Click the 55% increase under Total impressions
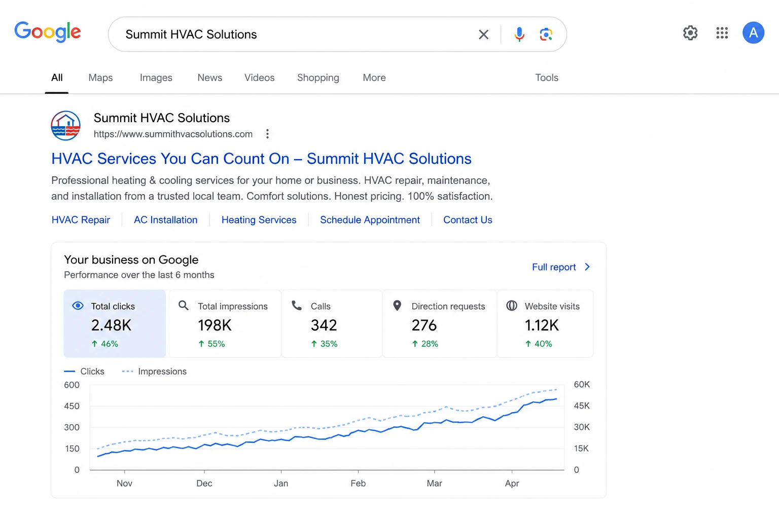 coord(211,344)
